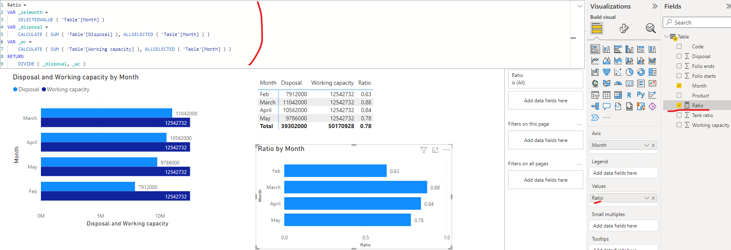Select the Scatter chart visual
Viewport: 731px width, 250px height.
click(x=618, y=72)
